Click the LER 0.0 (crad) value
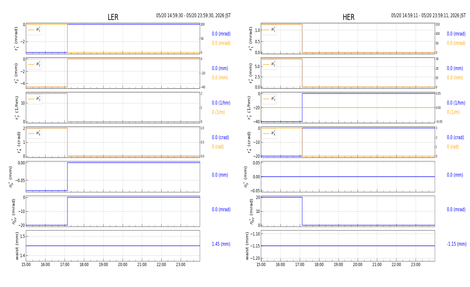Image resolution: width=470 pixels, height=287 pixels. (x=220, y=138)
